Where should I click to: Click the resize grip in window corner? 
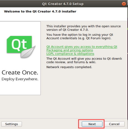[x=126, y=128]
